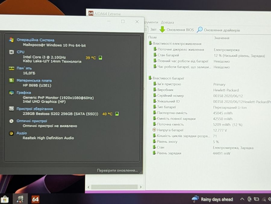
Task: Click scroll left arrow in AIDA64 sidebar
Action: pyautogui.click(x=89, y=187)
